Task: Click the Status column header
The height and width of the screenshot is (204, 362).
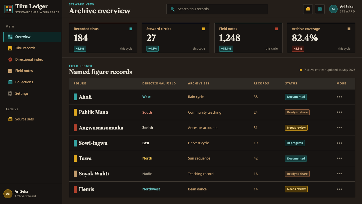Action: tap(291, 84)
